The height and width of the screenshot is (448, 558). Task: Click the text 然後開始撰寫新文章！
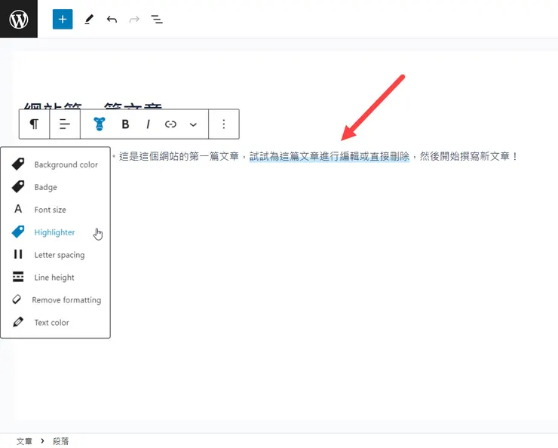[469, 156]
